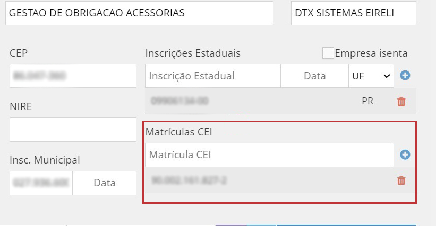Add a new Inscrição Estadual entry
This screenshot has width=436, height=226.
point(405,76)
